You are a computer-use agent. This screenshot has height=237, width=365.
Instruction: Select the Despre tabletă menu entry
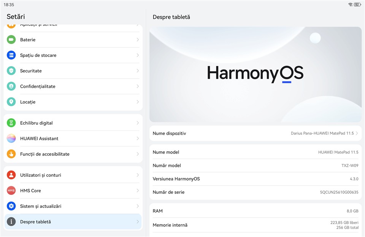pyautogui.click(x=73, y=222)
